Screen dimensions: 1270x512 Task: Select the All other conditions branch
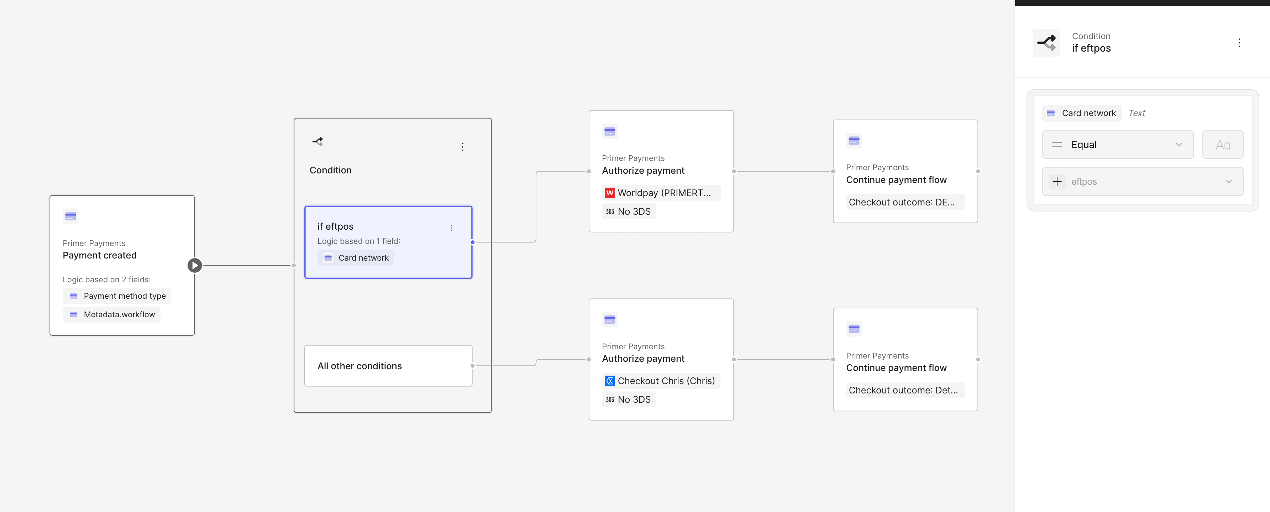[388, 366]
